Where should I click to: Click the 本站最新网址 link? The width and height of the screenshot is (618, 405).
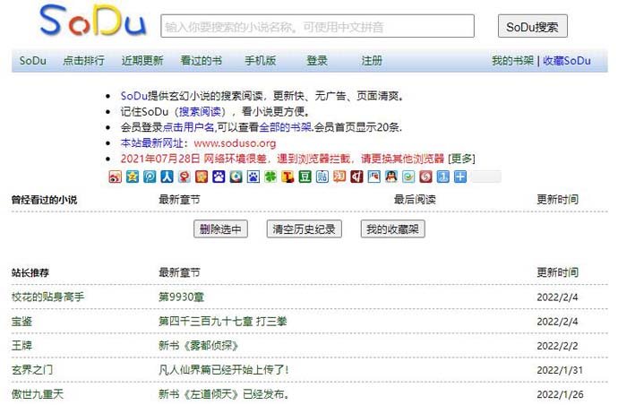click(151, 143)
